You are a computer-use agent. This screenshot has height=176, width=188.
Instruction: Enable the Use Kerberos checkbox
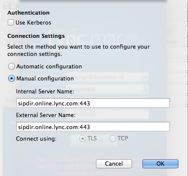coord(11,22)
